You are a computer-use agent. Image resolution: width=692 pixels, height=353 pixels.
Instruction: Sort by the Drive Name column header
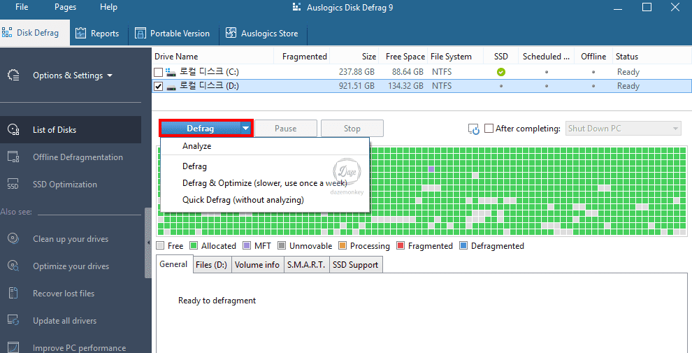click(x=213, y=57)
